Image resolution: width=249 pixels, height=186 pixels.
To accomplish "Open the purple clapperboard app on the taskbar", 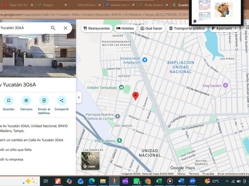I will click(125, 181).
